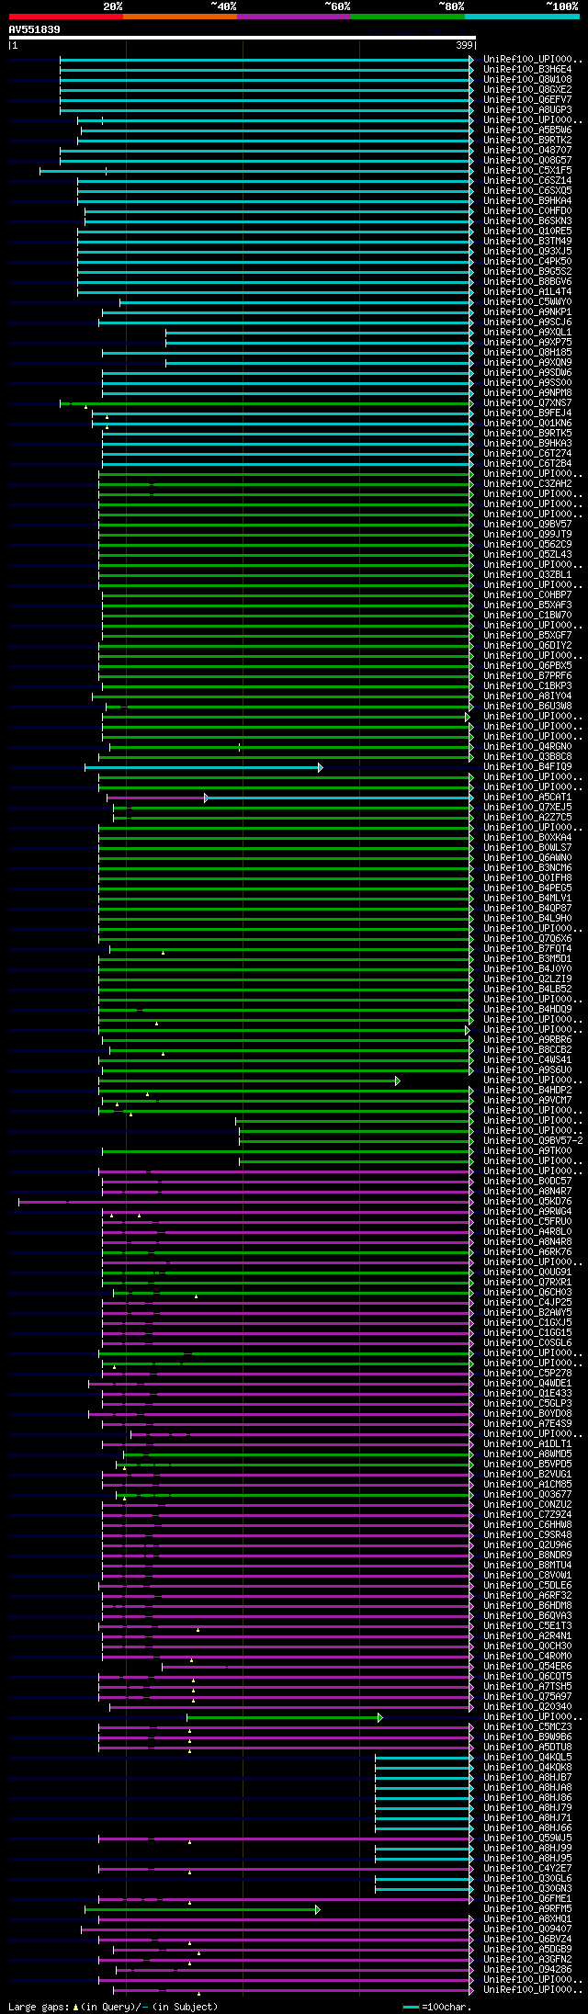Screen dimensions: 588x2014
Task: Open hit UniRef100_A8UGP3
Action: coord(527,109)
